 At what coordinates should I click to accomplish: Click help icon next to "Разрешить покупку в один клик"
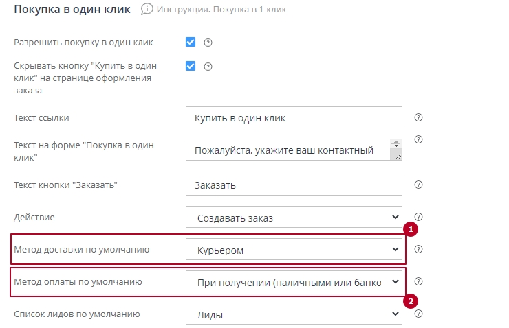pos(208,43)
